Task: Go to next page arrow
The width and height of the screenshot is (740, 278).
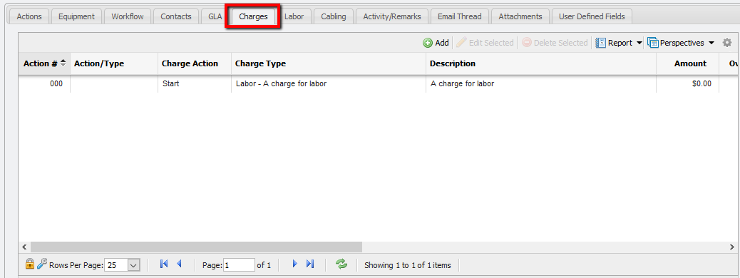Action: (295, 264)
